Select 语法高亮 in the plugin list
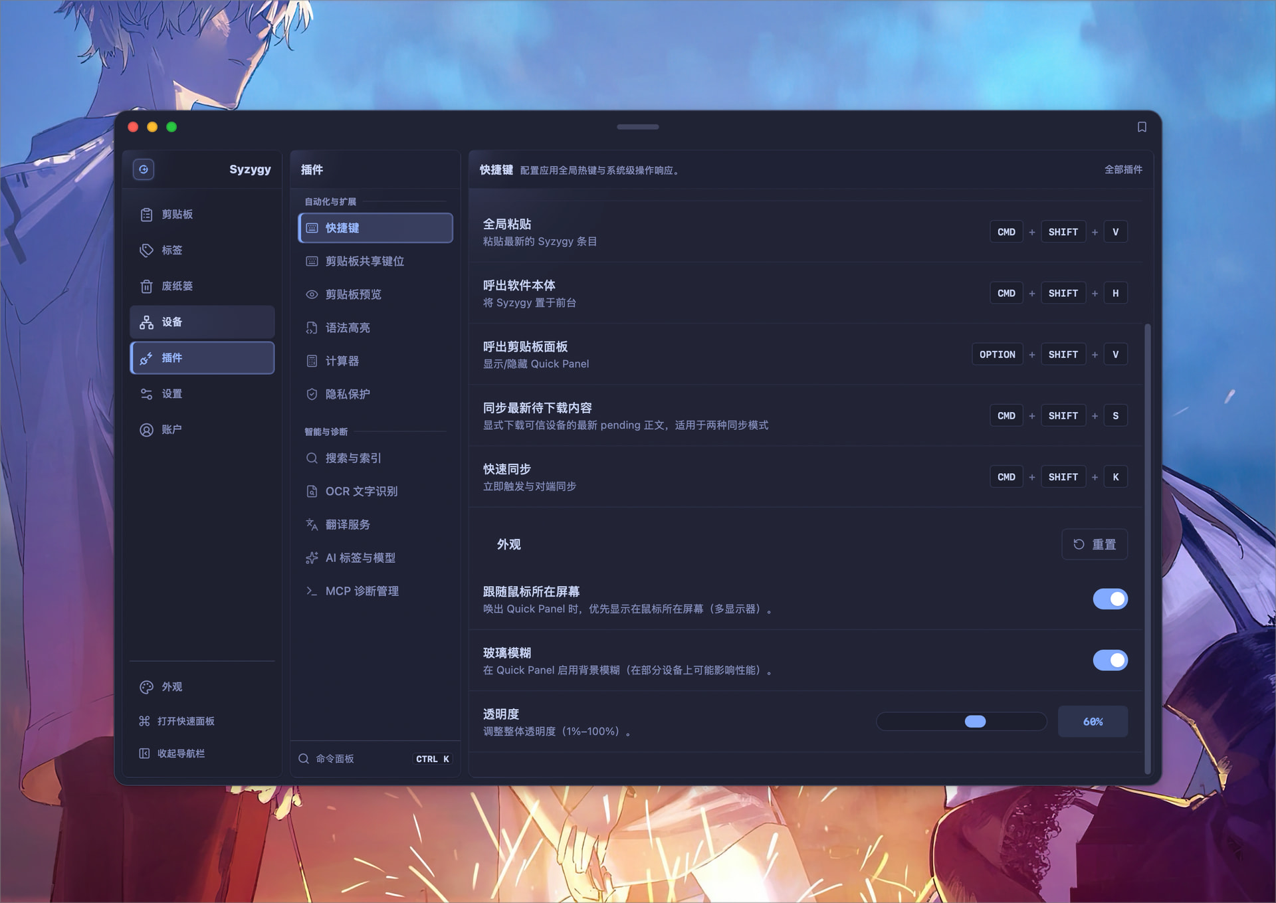 (x=375, y=328)
